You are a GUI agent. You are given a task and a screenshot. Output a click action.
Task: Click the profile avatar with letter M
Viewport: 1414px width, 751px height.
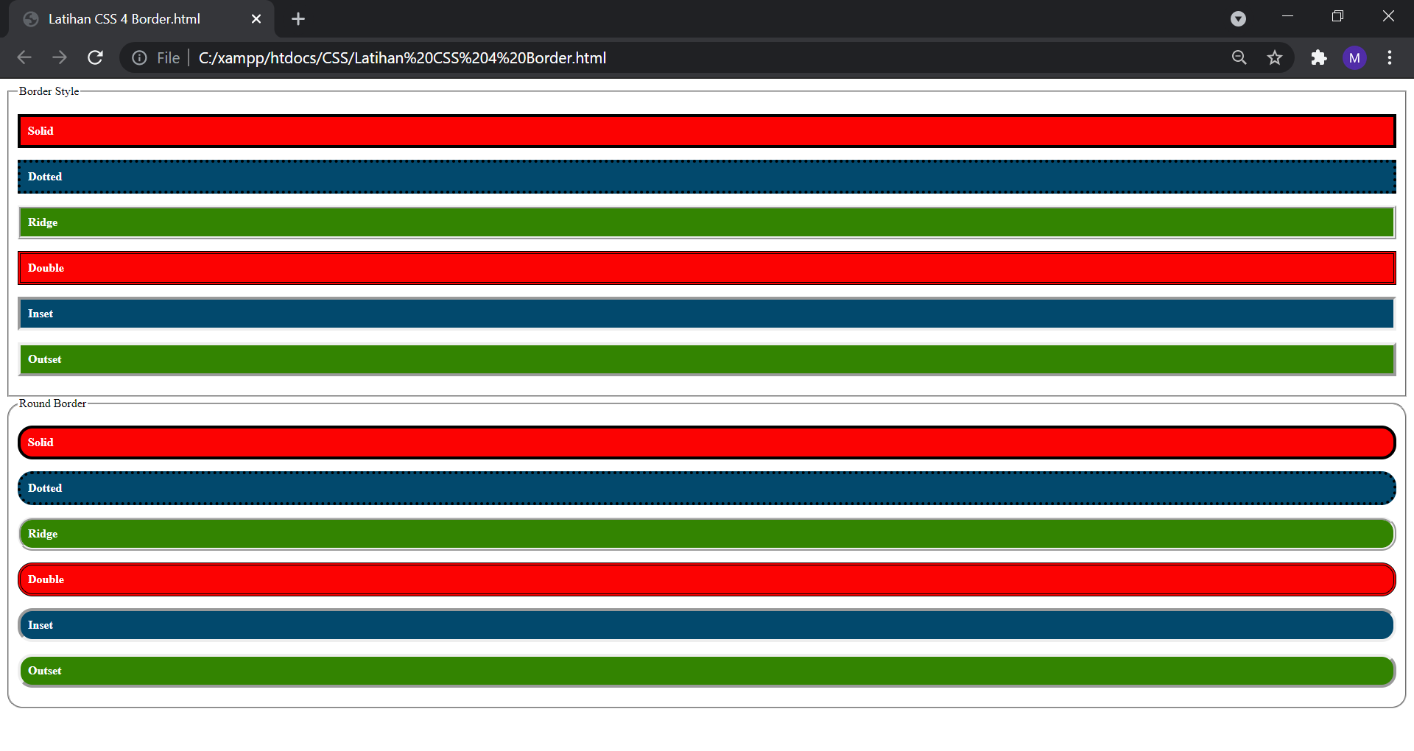[x=1355, y=57]
